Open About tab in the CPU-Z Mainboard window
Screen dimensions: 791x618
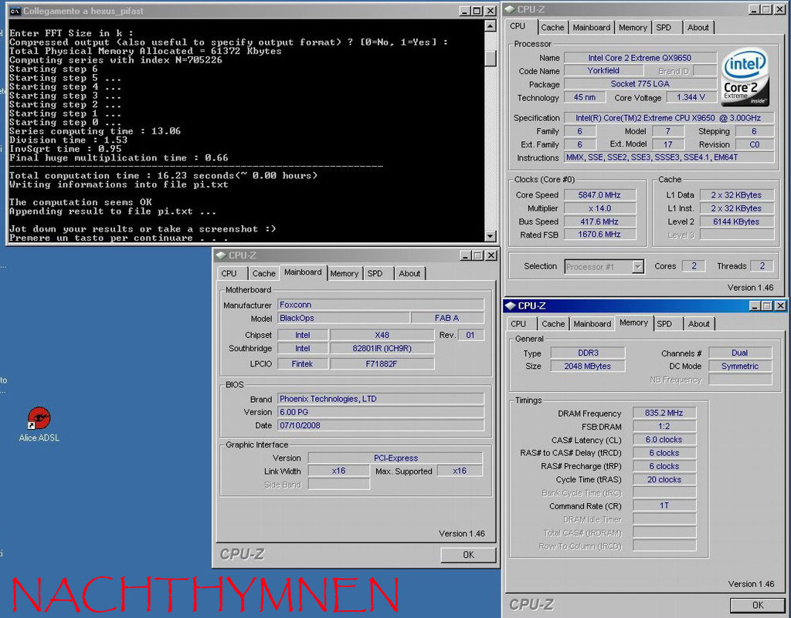(x=409, y=273)
